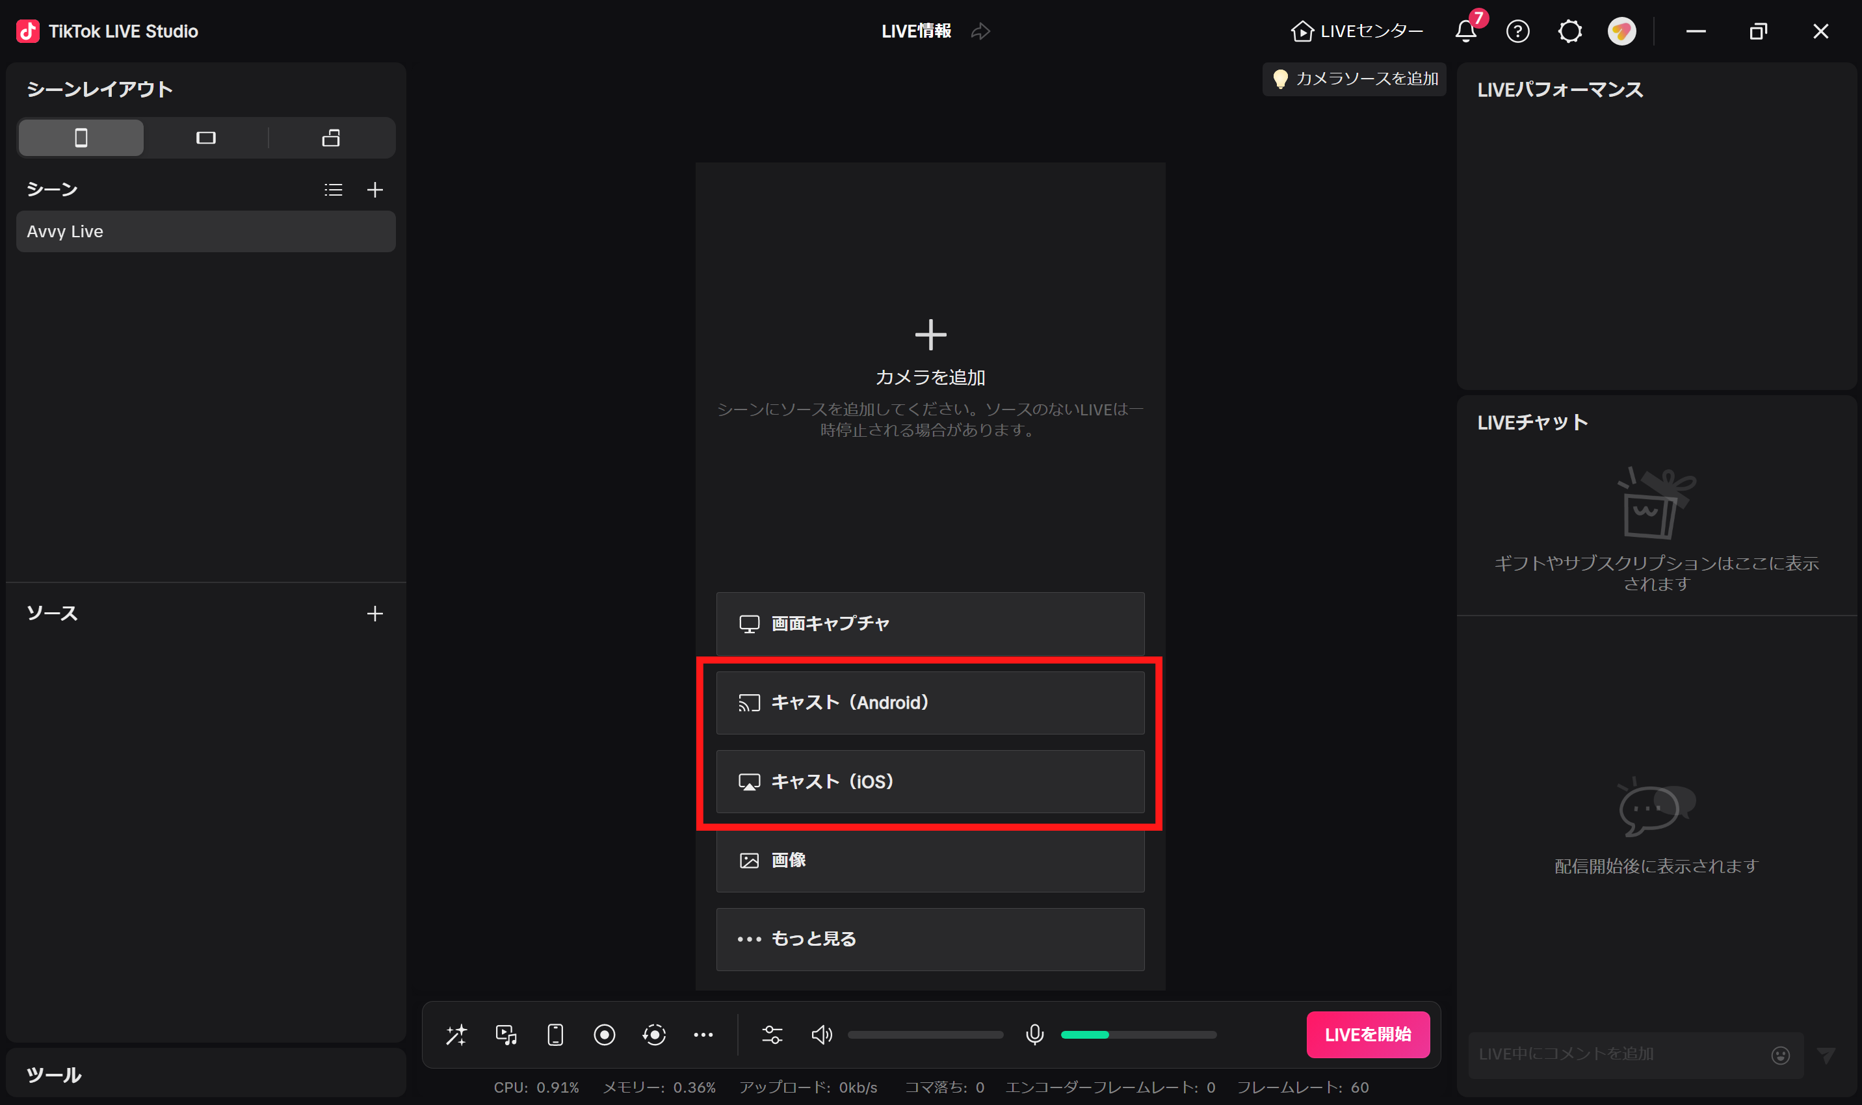This screenshot has height=1105, width=1862.
Task: Adjust the speaker volume slider
Action: click(x=925, y=1035)
